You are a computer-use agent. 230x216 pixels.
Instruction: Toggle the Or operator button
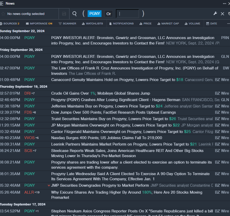point(109,14)
